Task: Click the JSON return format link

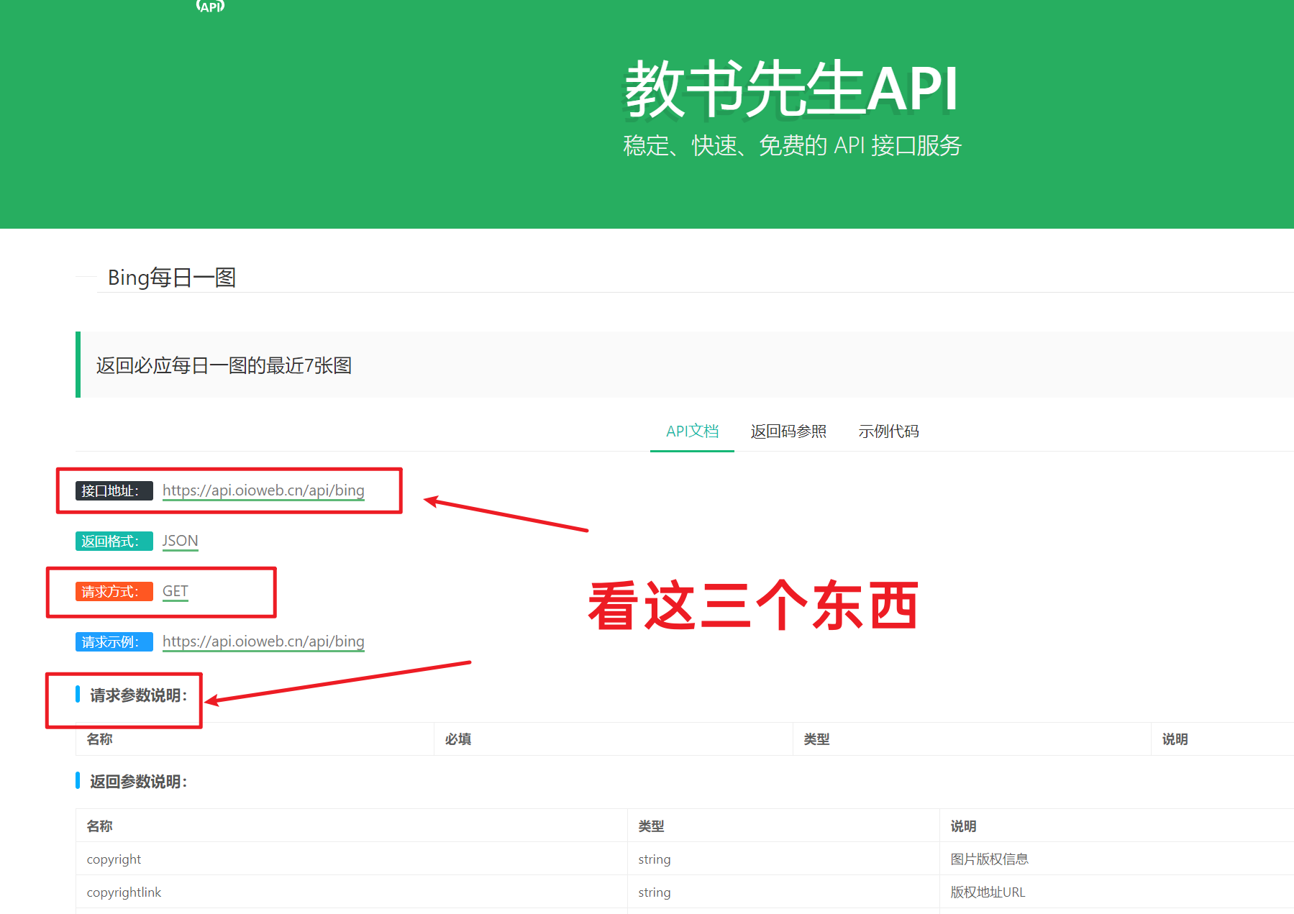Action: pyautogui.click(x=179, y=541)
